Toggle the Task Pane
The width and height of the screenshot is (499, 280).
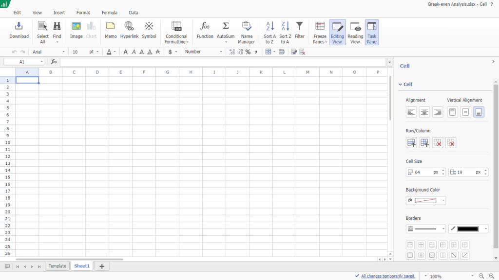[372, 32]
